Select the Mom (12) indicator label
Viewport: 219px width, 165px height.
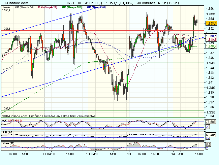[x=8, y=143]
